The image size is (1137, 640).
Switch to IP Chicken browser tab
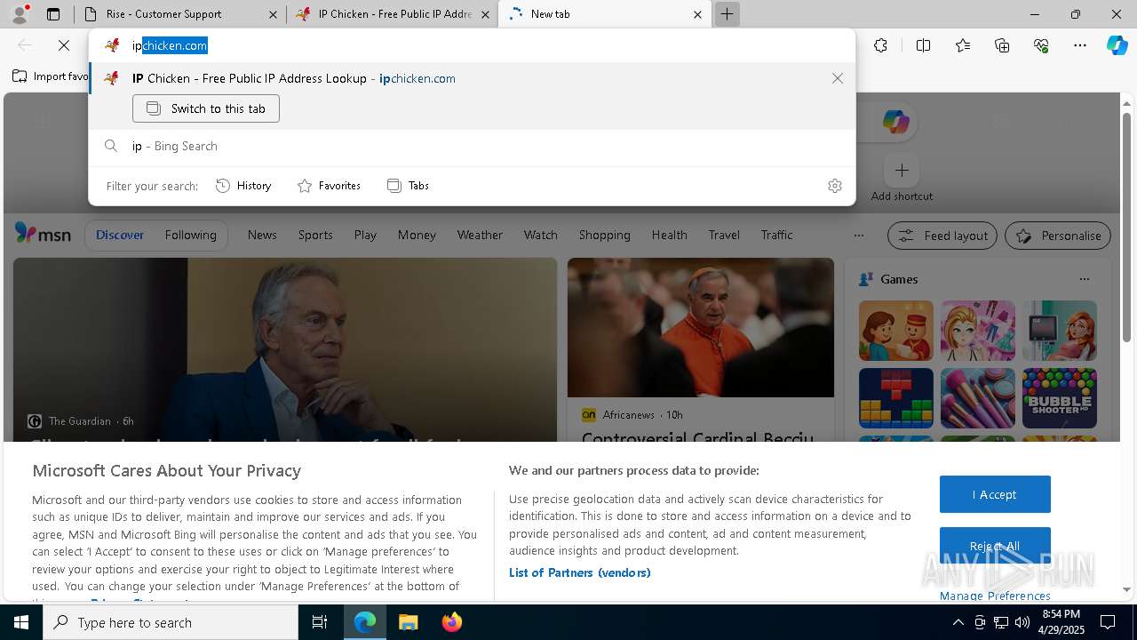pos(393,14)
